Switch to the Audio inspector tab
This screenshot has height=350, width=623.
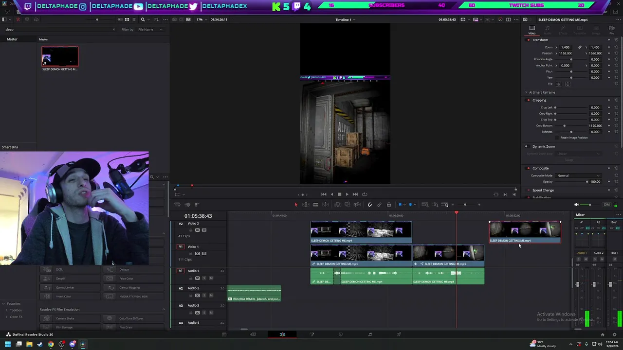548,30
